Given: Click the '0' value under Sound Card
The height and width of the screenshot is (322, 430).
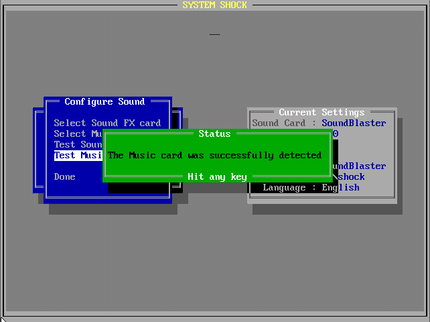Looking at the screenshot, I should pos(335,134).
